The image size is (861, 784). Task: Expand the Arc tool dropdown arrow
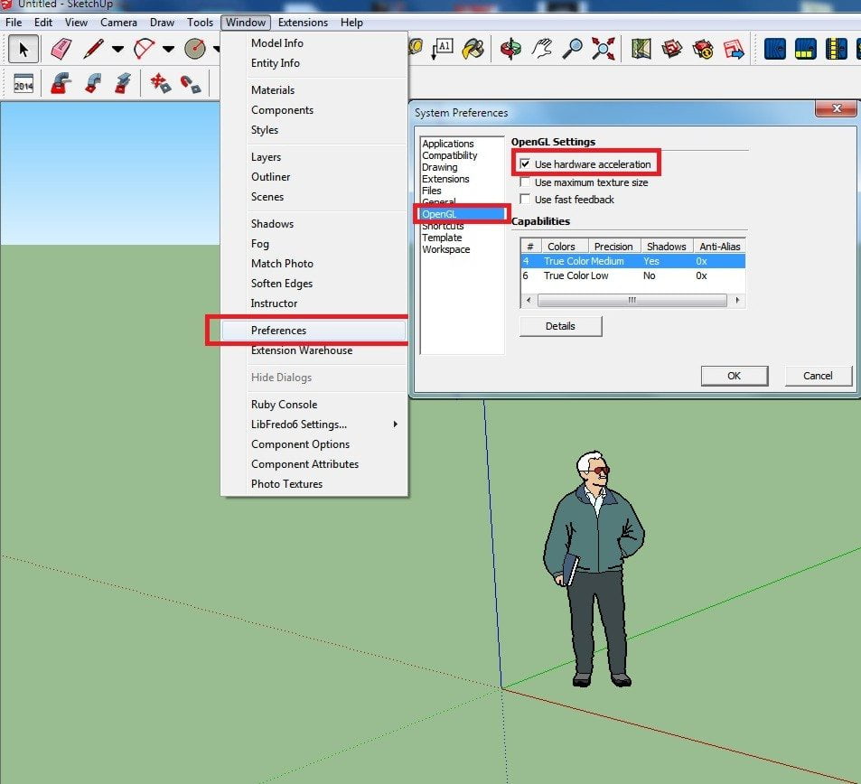(x=169, y=49)
